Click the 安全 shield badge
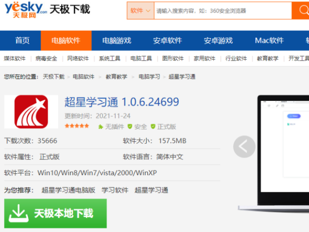309x232 pixels. click(137, 127)
